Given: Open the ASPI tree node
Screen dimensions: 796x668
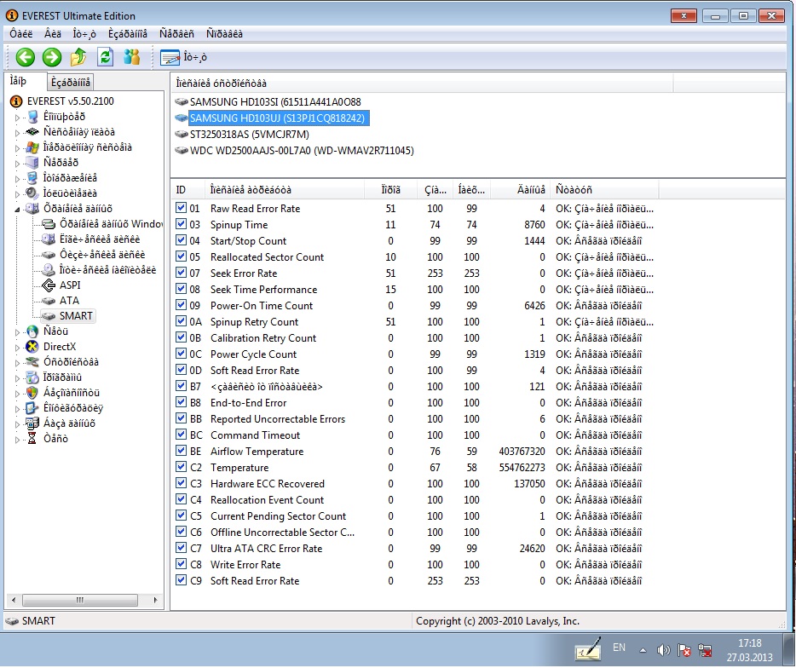Looking at the screenshot, I should coord(70,285).
